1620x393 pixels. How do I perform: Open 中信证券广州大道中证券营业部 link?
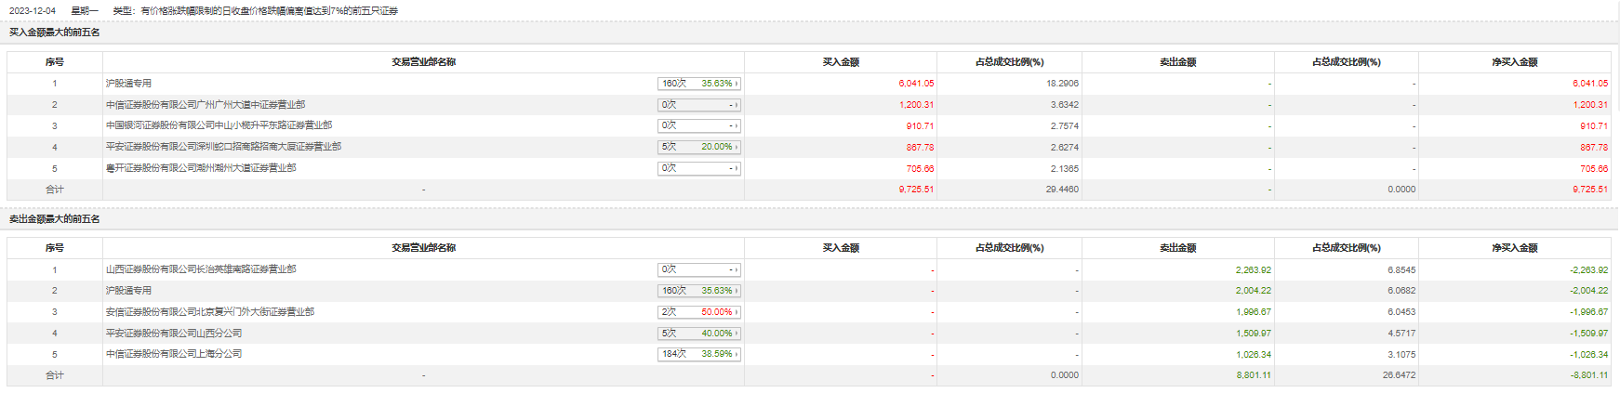pos(206,105)
